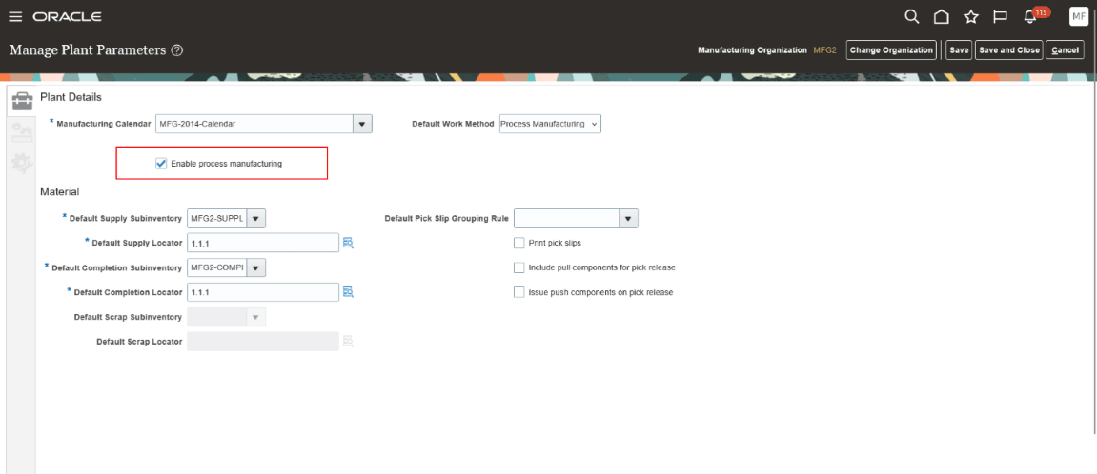Image resolution: width=1097 pixels, height=474 pixels.
Task: Check Include pull components for pick release
Action: (519, 267)
